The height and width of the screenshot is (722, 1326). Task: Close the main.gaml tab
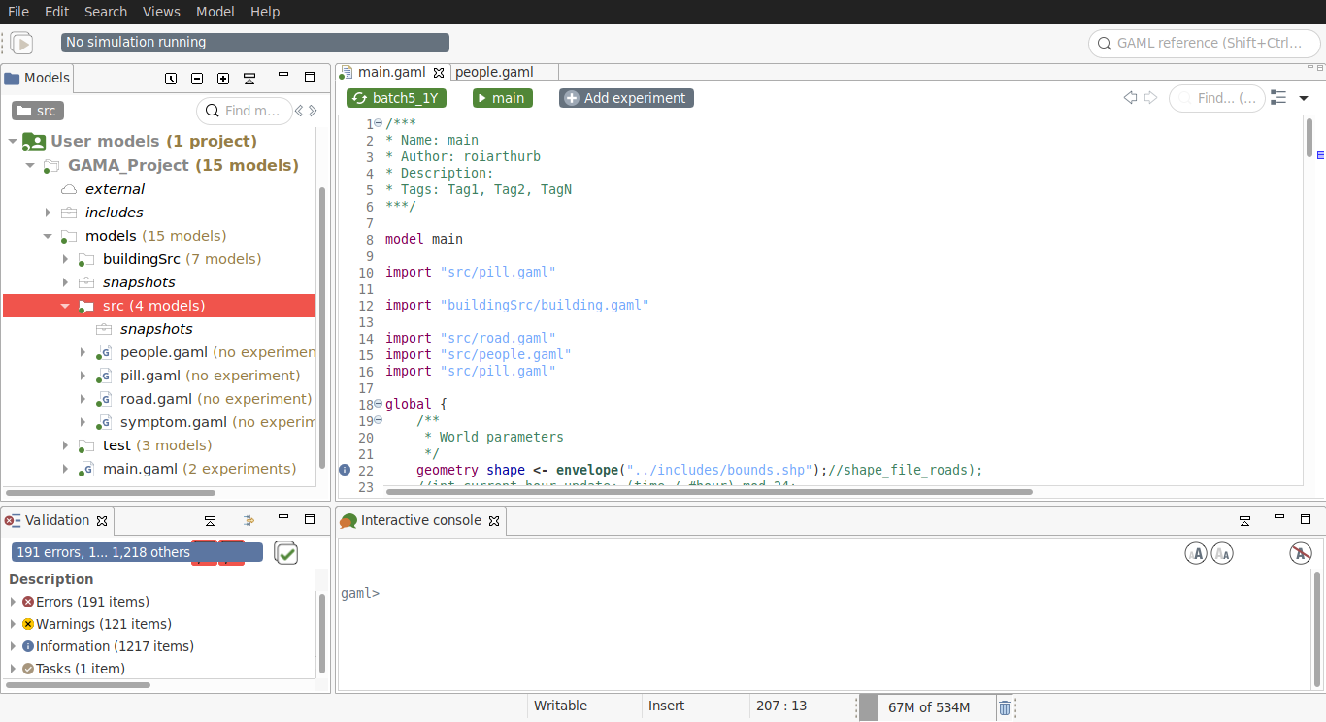coord(438,72)
